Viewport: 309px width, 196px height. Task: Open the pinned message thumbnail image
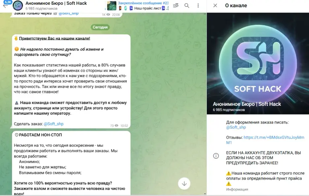112,6
